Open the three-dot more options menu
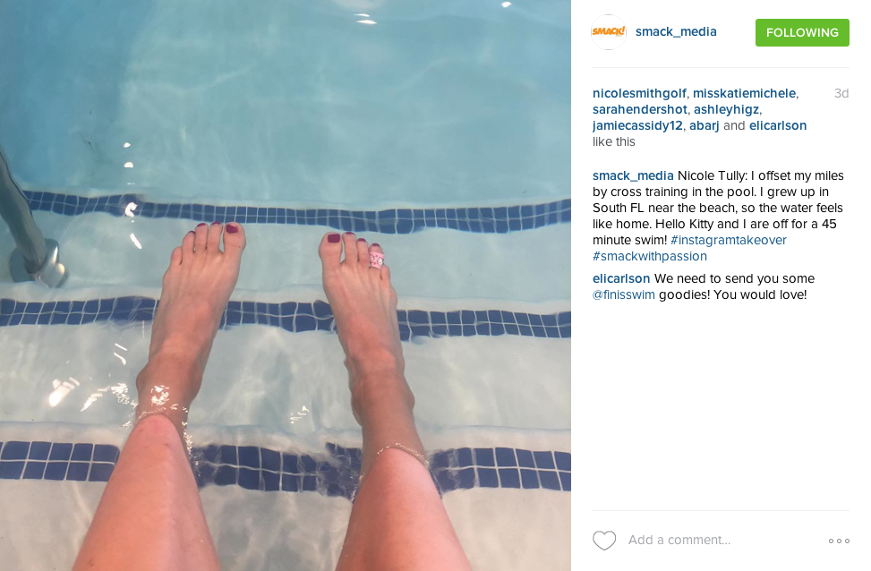Image resolution: width=871 pixels, height=571 pixels. (x=839, y=541)
